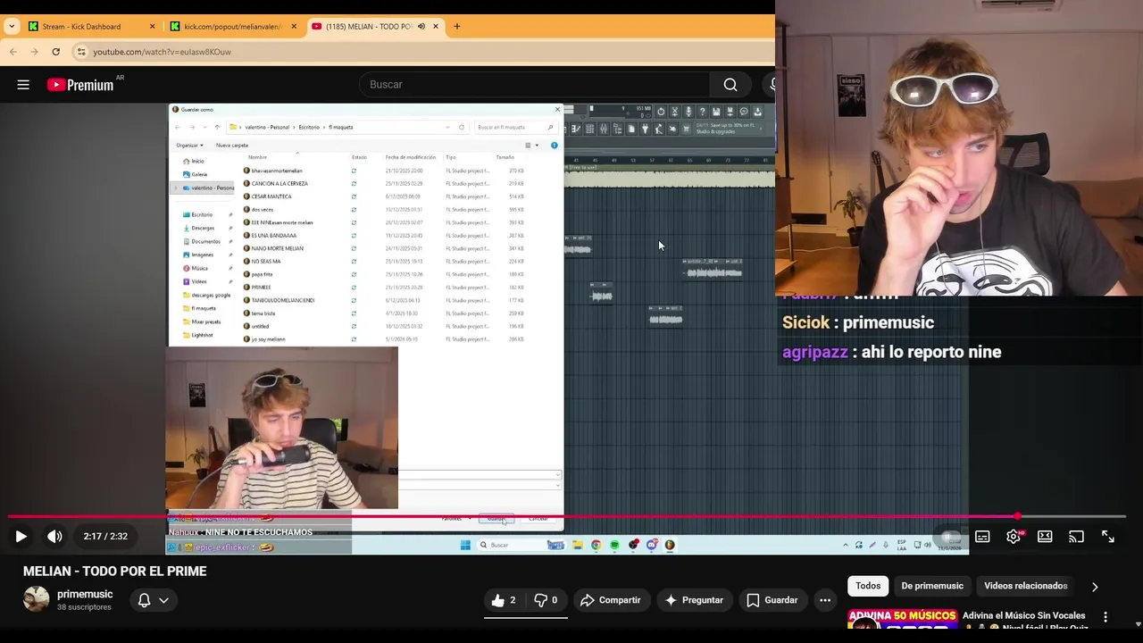Screen dimensions: 1143x643
Task: Mute the YouTube tab via its speaker icon
Action: (421, 27)
